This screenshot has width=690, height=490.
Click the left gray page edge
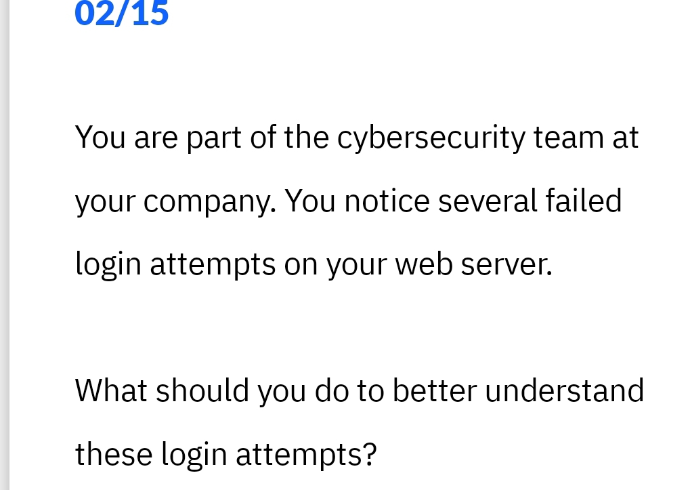[5, 244]
